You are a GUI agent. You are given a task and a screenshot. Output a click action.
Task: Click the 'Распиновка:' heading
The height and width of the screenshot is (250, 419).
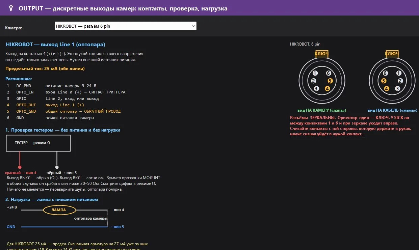19,79
